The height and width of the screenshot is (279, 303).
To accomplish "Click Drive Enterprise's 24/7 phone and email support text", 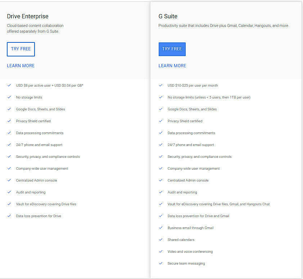I will (x=39, y=145).
